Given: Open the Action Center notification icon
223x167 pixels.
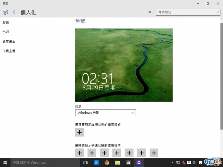Looking at the screenshot, I should click(x=189, y=163).
